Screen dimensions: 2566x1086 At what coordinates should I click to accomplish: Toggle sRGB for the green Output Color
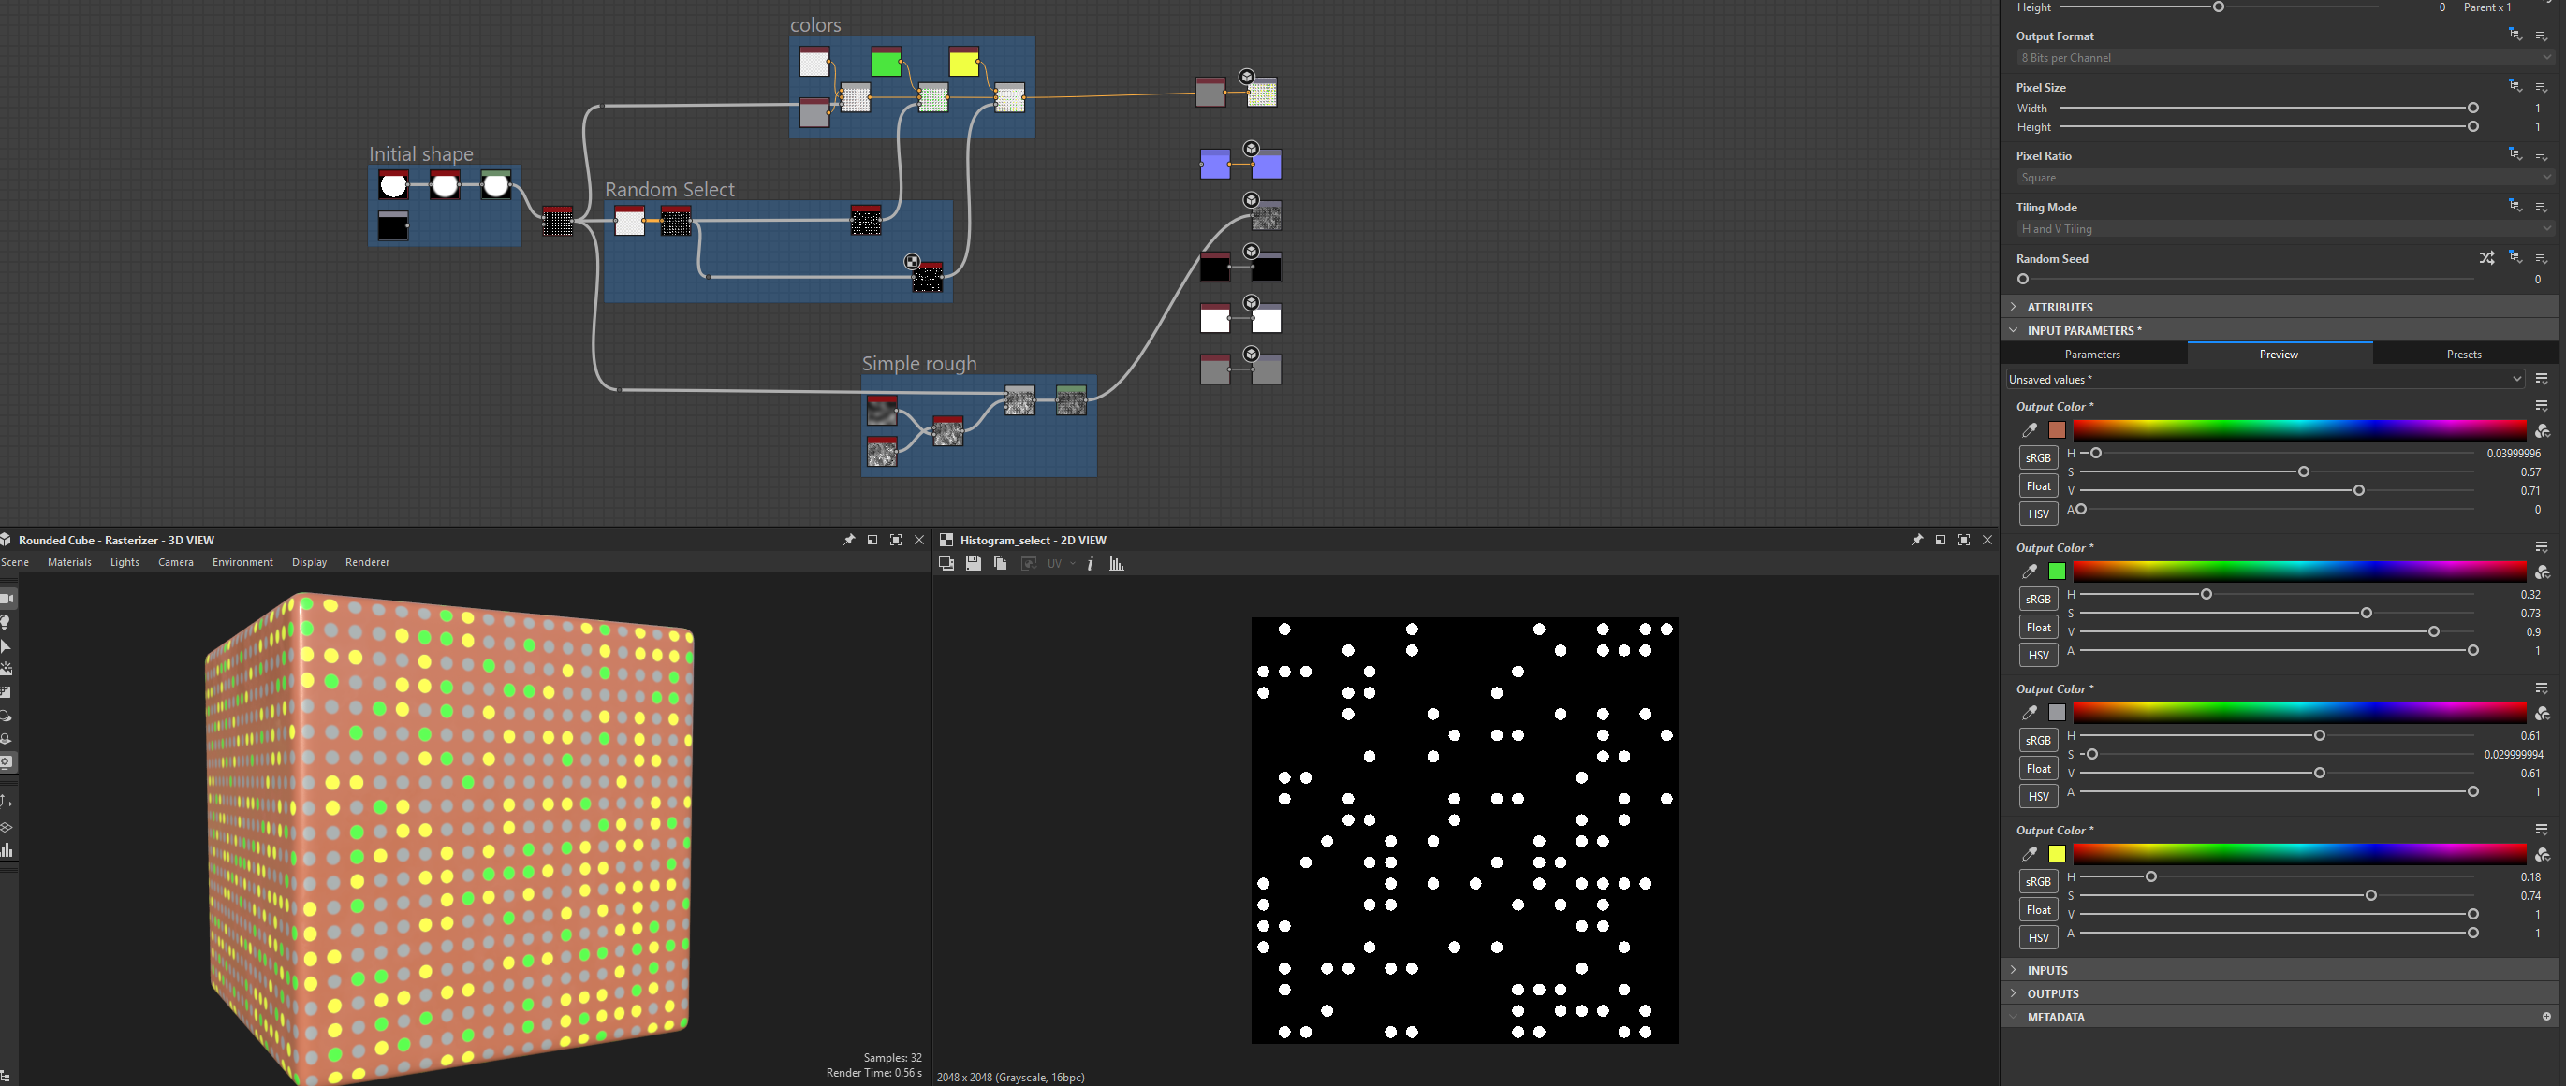[x=2038, y=600]
